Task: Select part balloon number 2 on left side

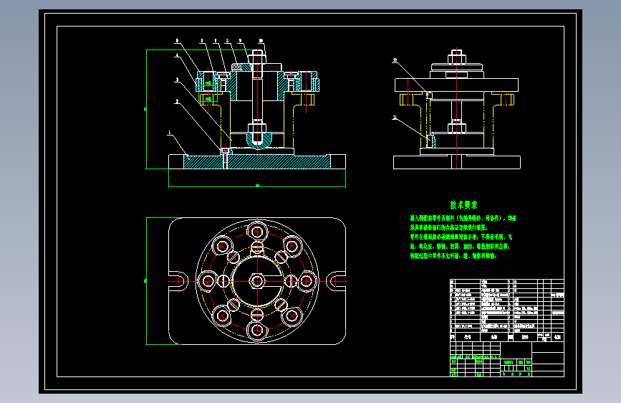Action: click(x=177, y=101)
